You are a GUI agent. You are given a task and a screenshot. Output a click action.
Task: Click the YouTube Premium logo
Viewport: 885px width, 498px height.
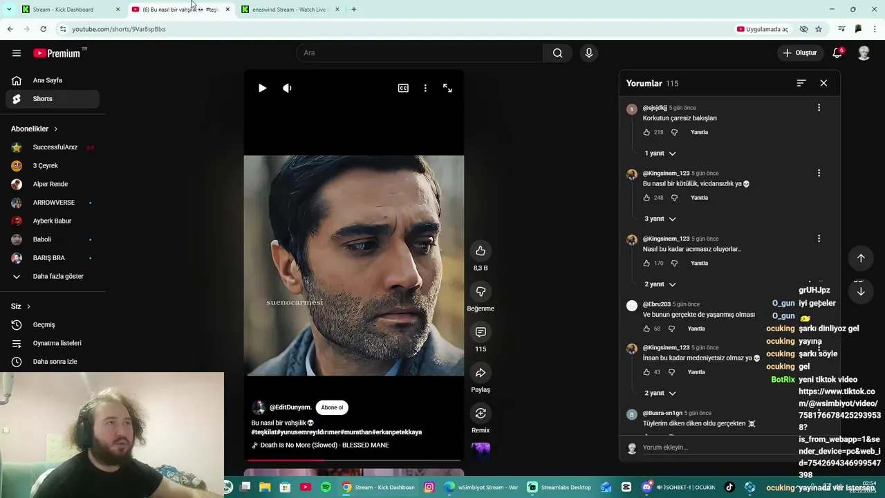(x=58, y=53)
